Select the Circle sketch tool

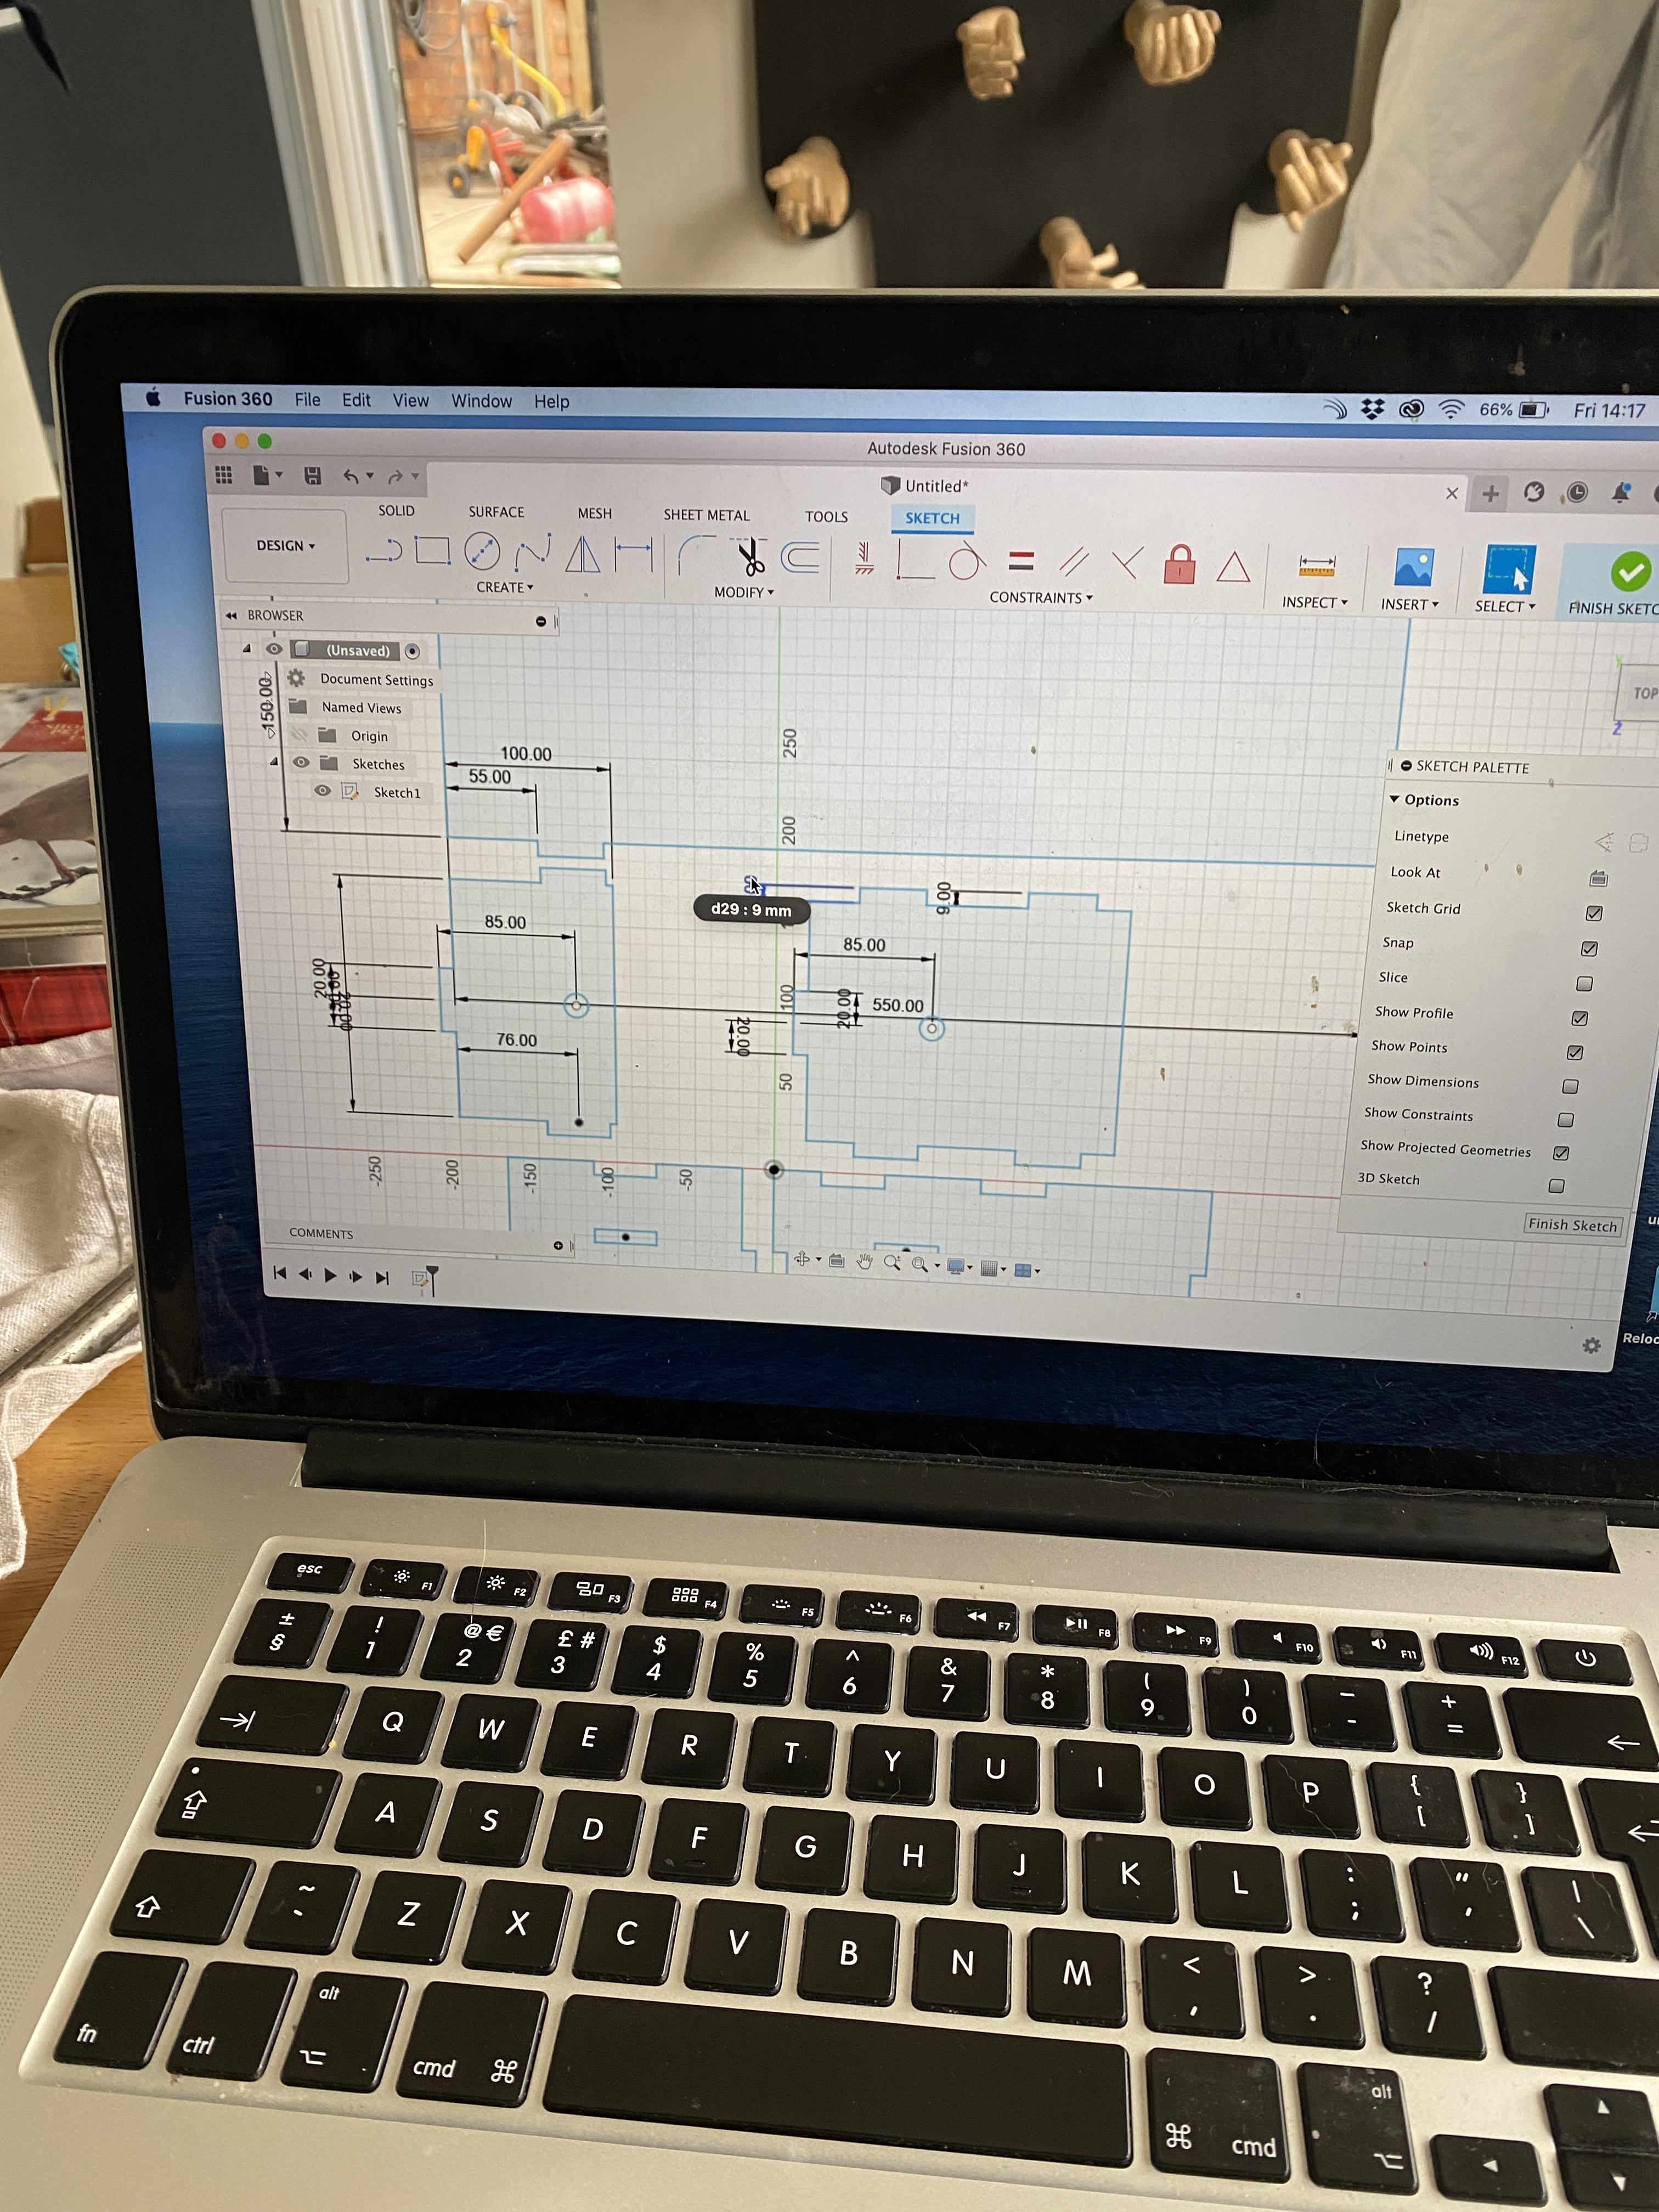482,552
